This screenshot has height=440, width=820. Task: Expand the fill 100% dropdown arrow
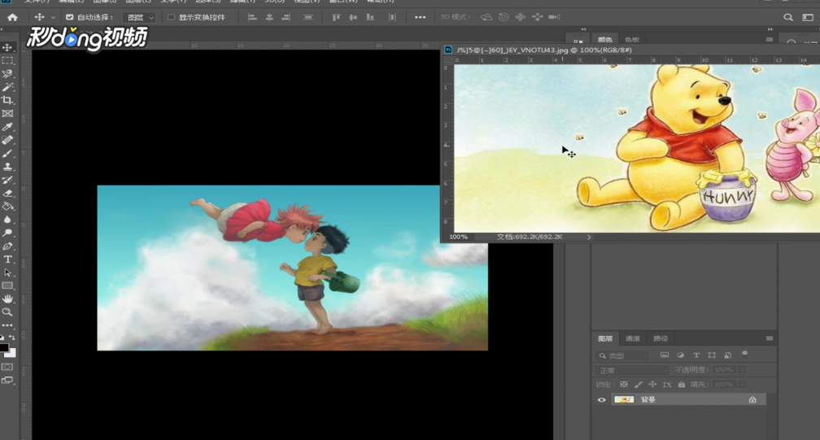pyautogui.click(x=742, y=385)
